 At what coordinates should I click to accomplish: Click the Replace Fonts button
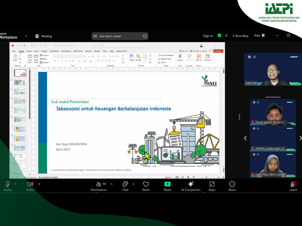(165, 59)
